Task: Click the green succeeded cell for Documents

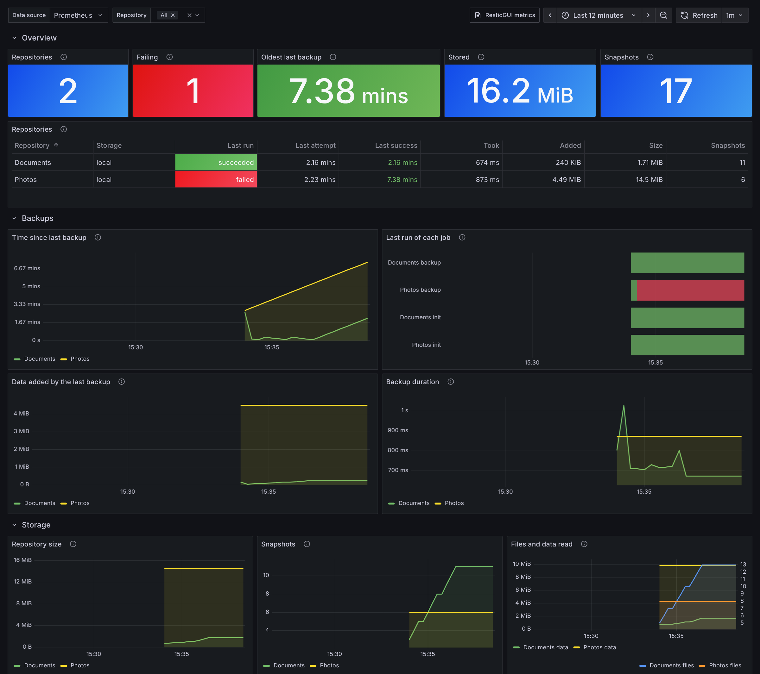Action: [x=216, y=162]
